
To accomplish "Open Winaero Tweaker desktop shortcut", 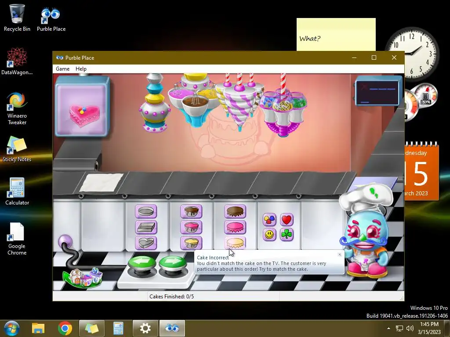I will pos(17,108).
